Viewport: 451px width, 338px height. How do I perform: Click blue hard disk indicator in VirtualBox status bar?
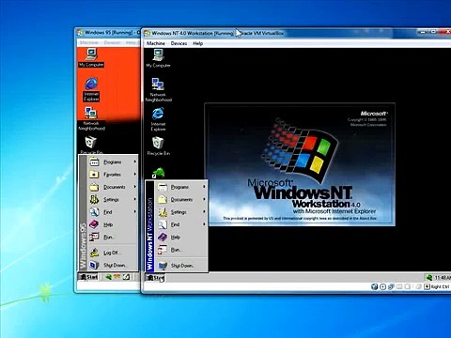pyautogui.click(x=374, y=286)
